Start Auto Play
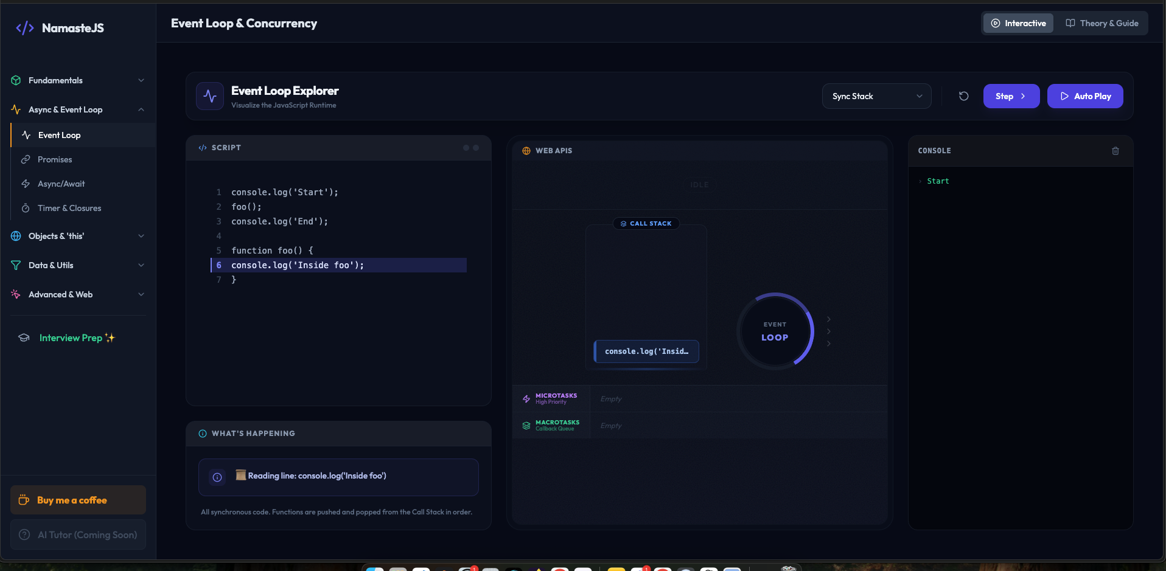The height and width of the screenshot is (571, 1166). point(1085,96)
